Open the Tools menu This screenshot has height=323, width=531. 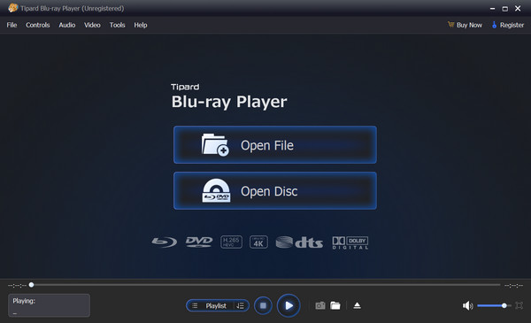click(117, 25)
